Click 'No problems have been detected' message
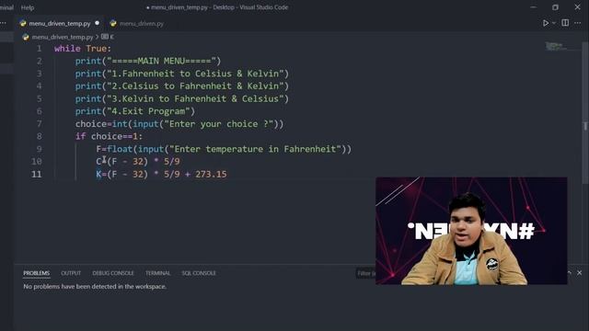Viewport: 589px width, 331px height. point(95,286)
